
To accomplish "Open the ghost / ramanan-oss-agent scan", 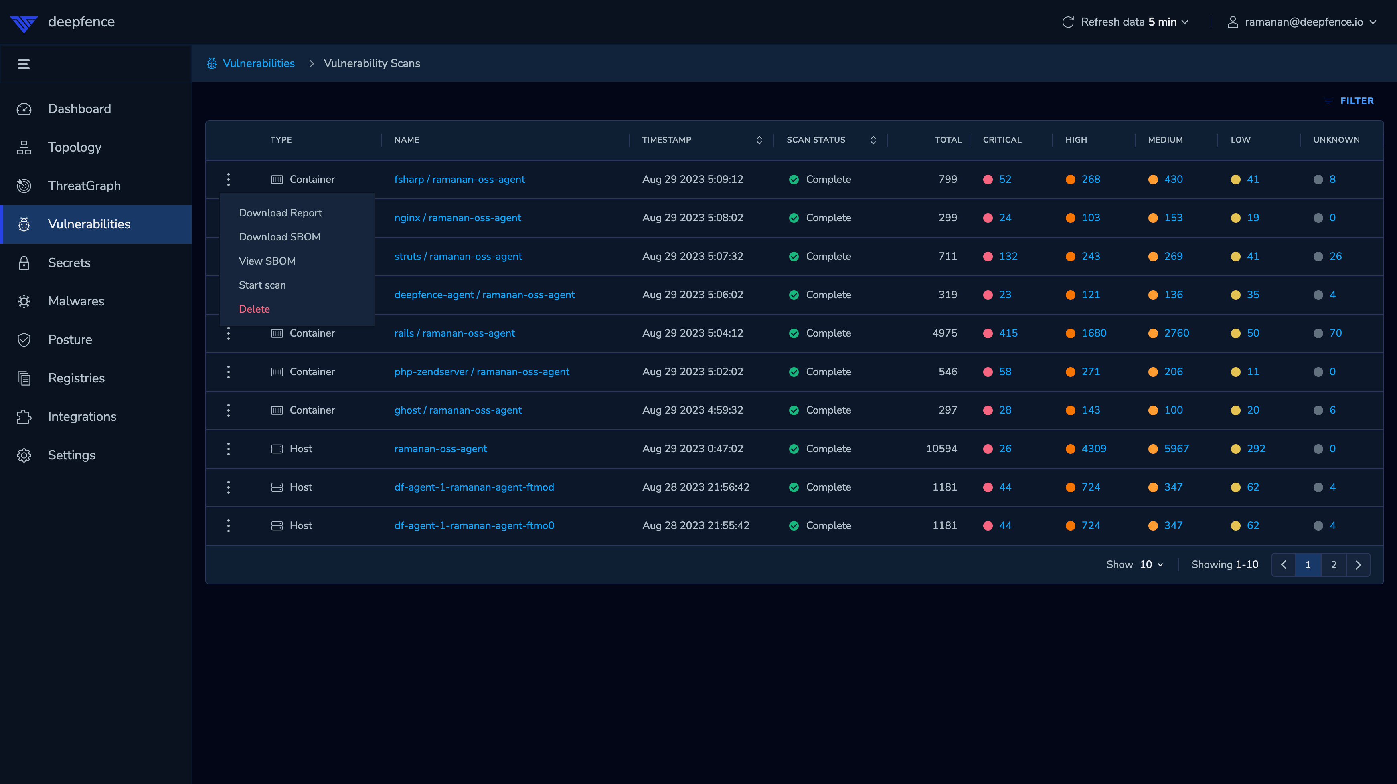I will tap(458, 410).
